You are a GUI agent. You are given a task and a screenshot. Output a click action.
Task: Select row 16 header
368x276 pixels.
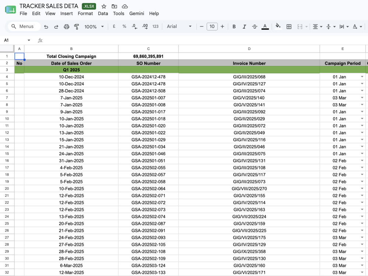click(x=7, y=161)
